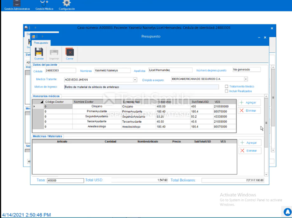This screenshot has height=218, width=292.
Task: Select the Cirujano row selector arrow
Action: point(34,107)
